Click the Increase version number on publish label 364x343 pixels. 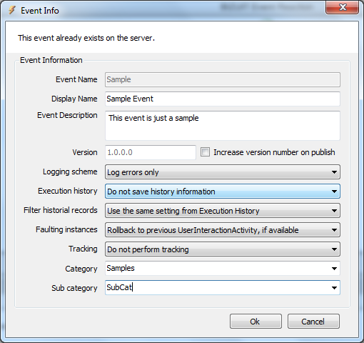pos(274,152)
